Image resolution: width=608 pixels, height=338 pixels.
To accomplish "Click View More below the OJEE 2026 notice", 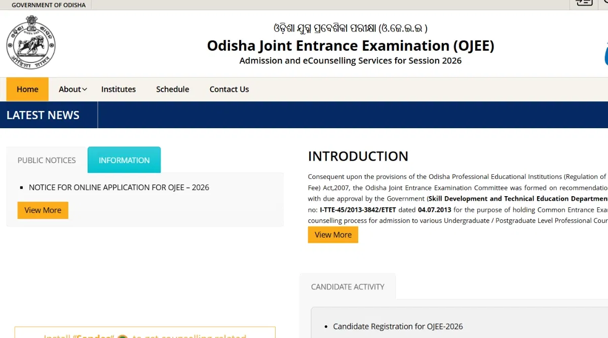I will click(43, 210).
